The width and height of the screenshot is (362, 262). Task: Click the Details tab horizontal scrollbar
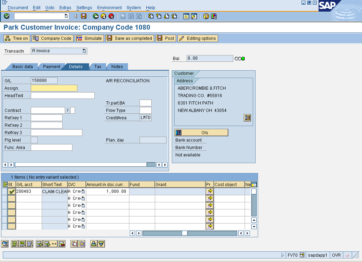(85, 165)
